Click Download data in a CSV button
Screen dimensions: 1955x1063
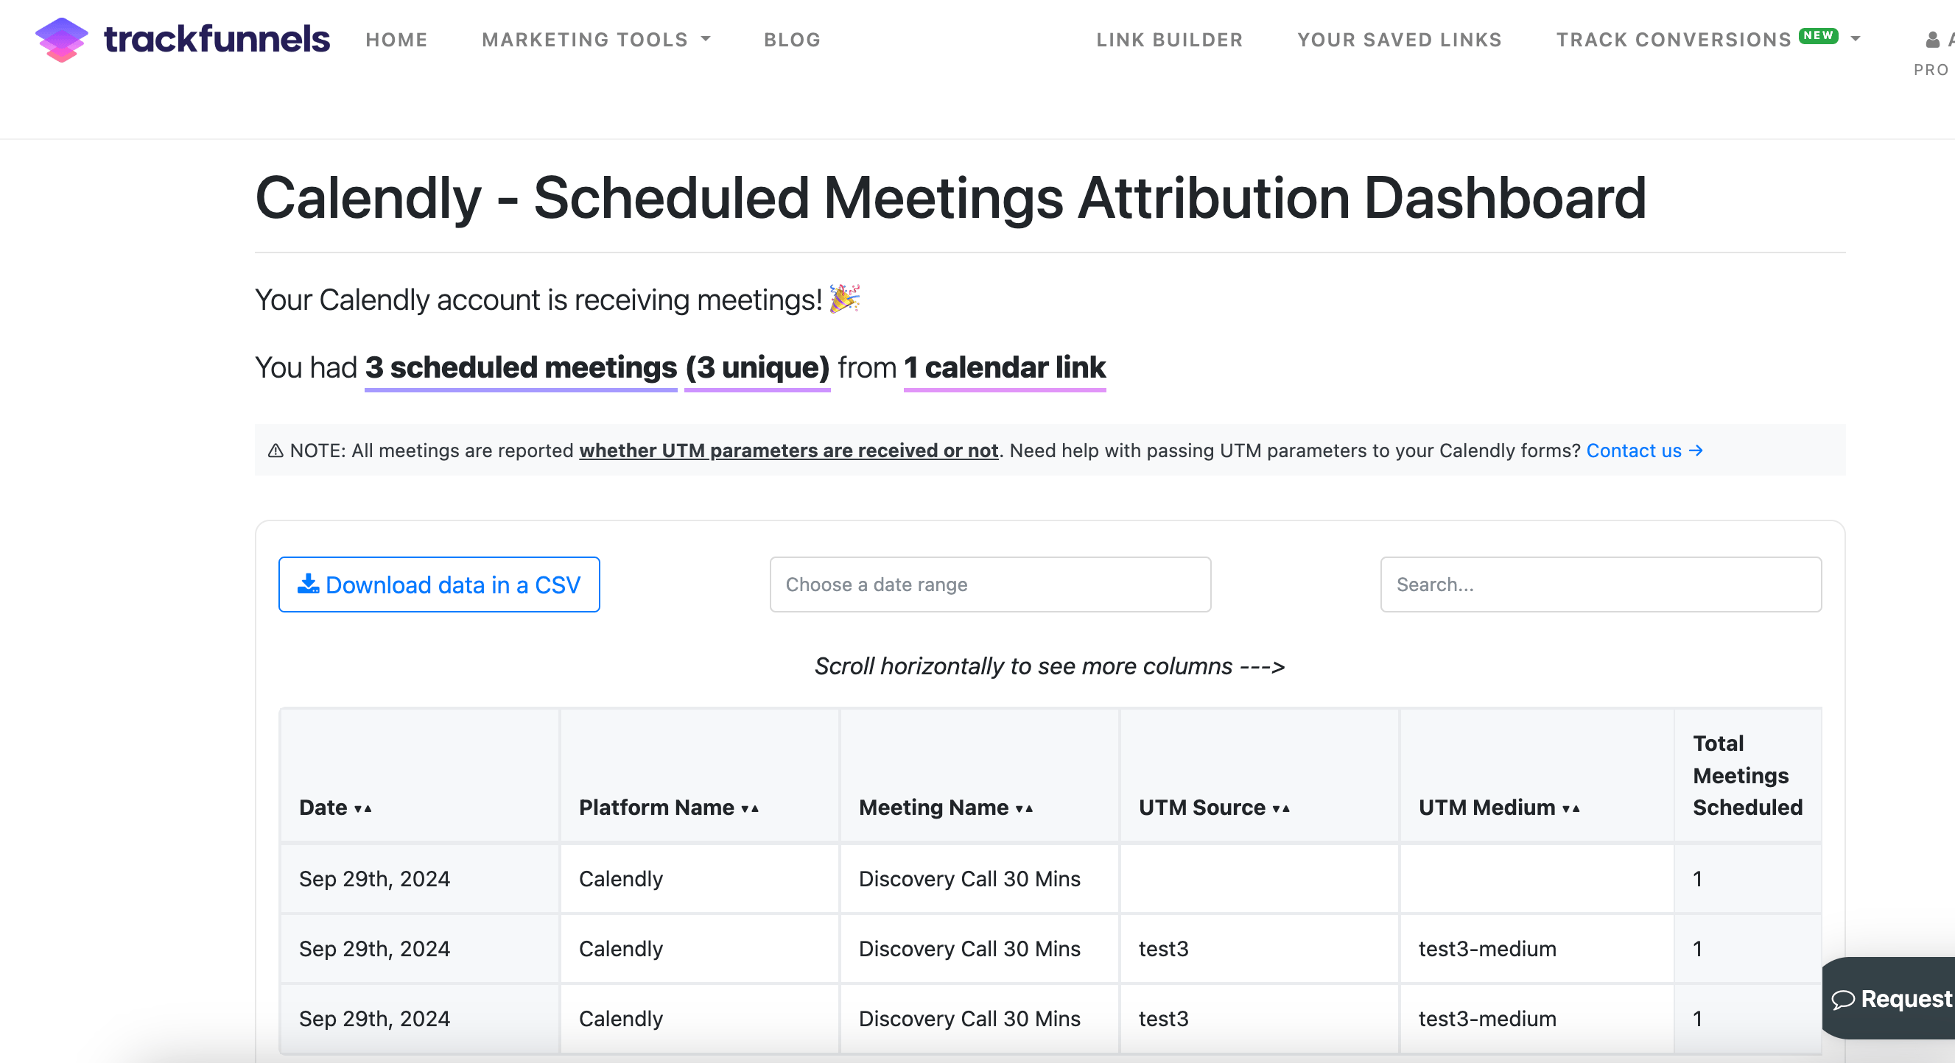(x=439, y=585)
